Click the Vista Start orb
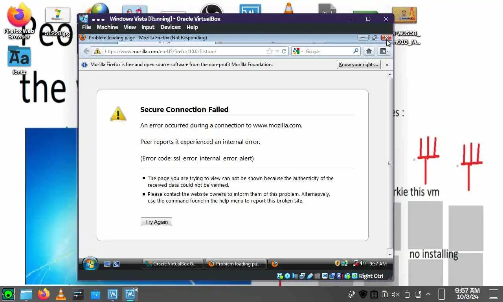 [90, 264]
